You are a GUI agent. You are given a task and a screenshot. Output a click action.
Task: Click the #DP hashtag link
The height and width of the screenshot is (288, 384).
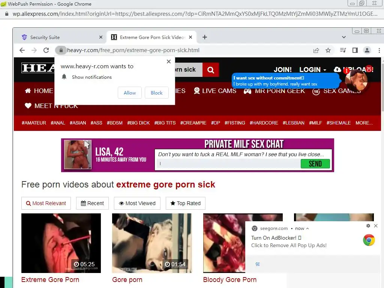[216, 123]
